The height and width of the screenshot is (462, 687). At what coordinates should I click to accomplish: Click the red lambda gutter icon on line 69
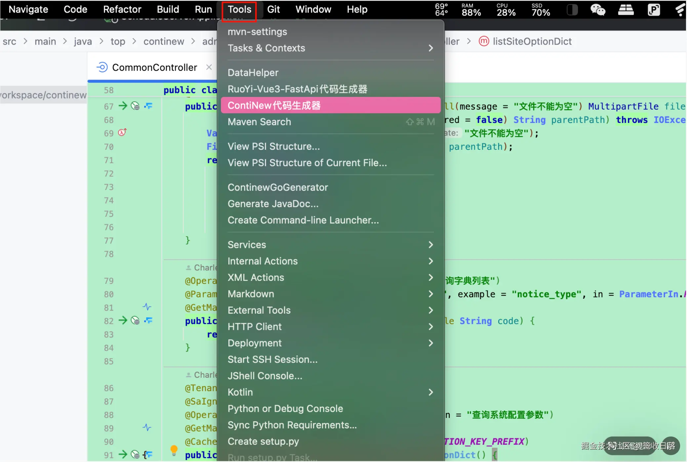pyautogui.click(x=122, y=133)
